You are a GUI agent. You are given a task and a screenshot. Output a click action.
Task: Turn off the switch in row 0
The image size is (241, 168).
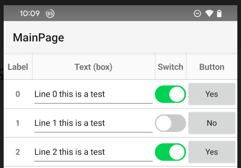(170, 94)
